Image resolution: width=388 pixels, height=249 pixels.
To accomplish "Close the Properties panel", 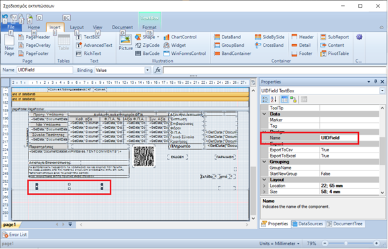I will coord(382,82).
